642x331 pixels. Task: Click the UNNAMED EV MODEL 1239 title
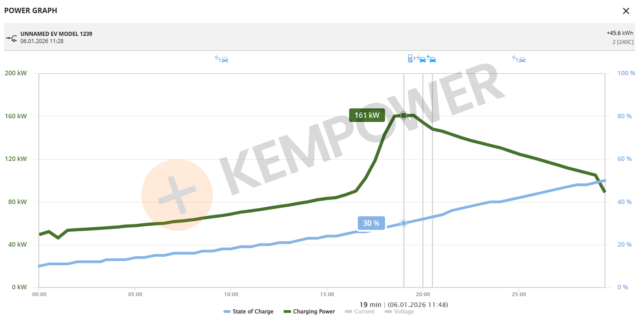[x=56, y=34]
